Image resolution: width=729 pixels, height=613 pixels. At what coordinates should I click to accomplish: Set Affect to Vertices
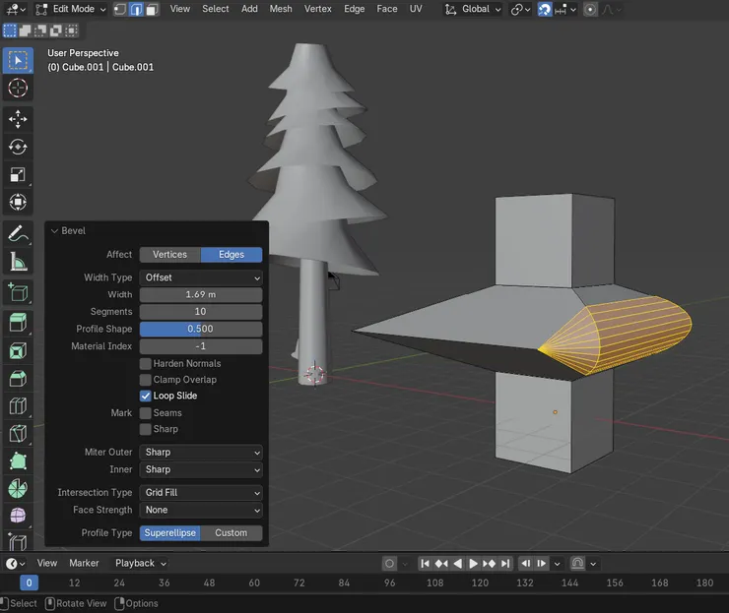[x=169, y=255]
